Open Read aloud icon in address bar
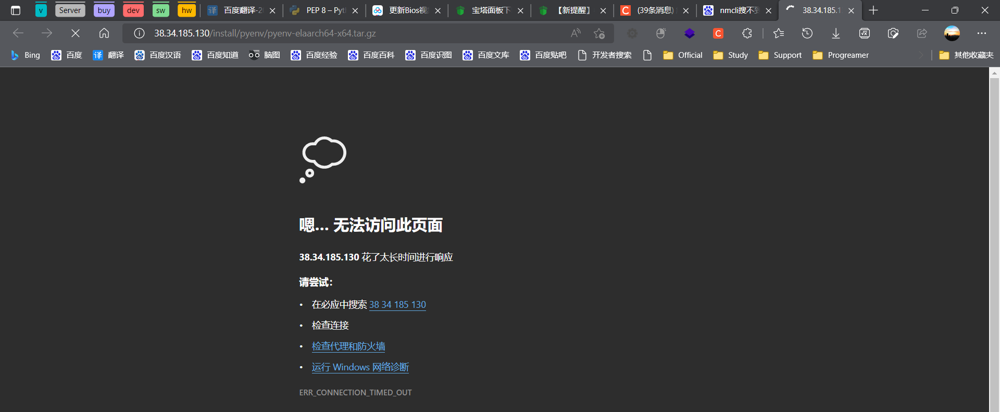 click(x=576, y=33)
